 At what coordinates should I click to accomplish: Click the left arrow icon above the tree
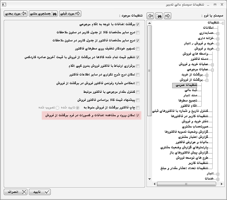tap(150, 16)
